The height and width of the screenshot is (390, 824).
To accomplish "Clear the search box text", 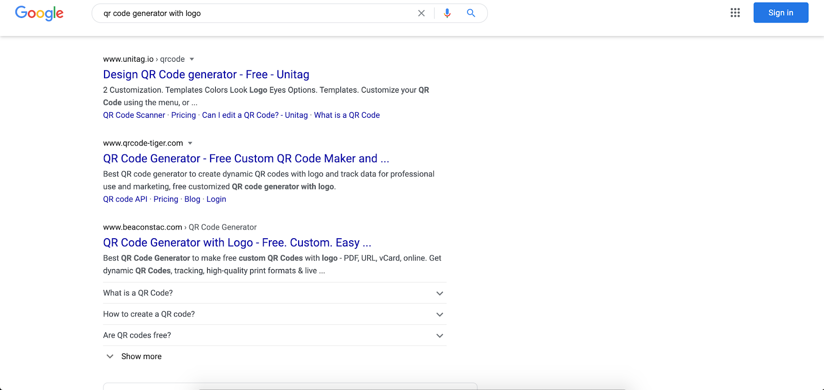I will click(421, 13).
